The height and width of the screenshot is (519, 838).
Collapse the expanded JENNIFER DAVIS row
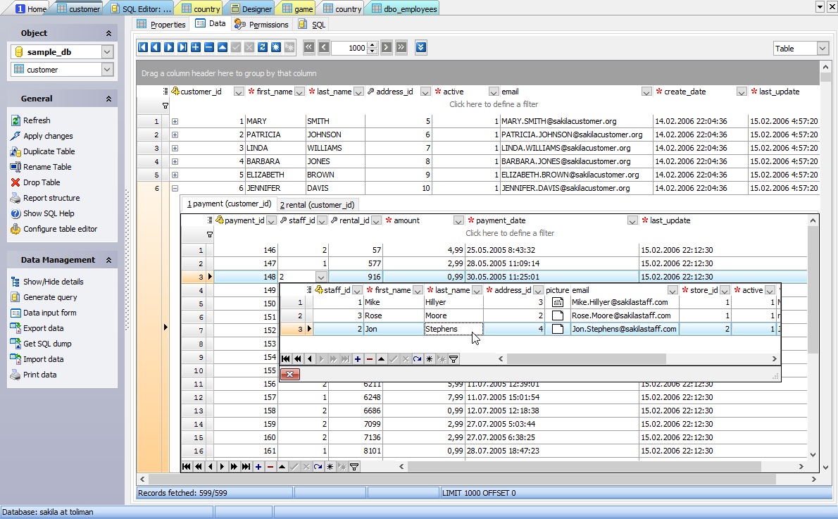click(x=175, y=188)
